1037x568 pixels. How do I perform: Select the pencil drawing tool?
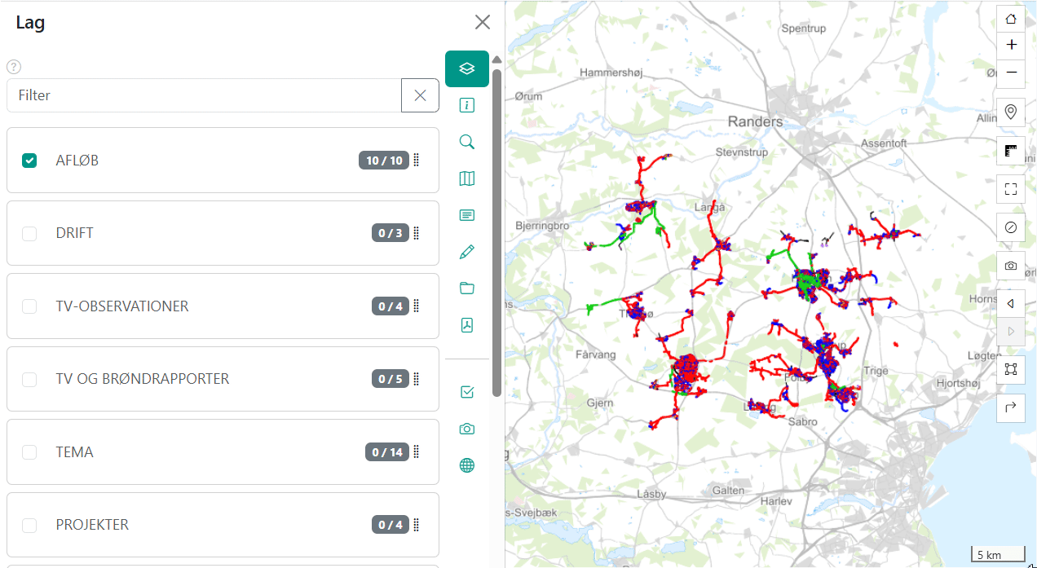click(467, 252)
